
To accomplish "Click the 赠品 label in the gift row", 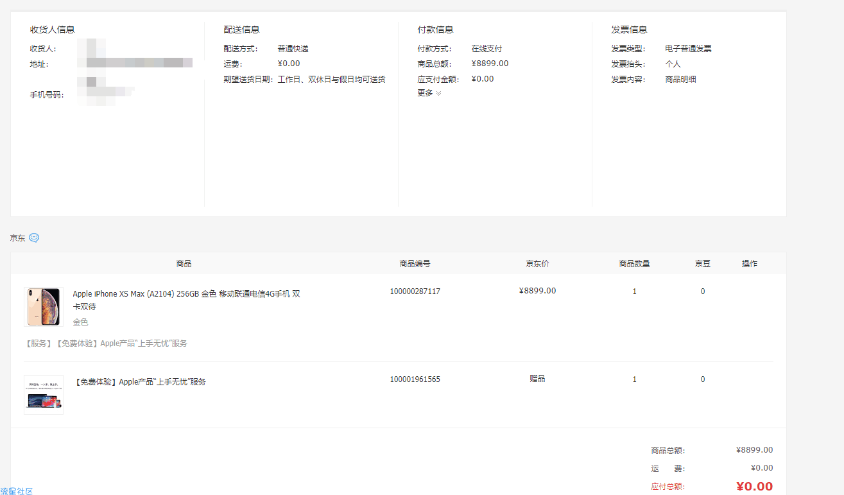I will [537, 379].
